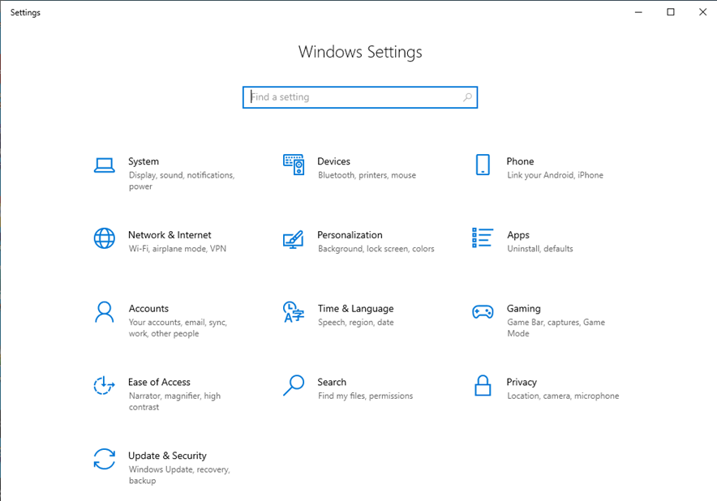Screen dimensions: 717x501
Task: Focus the Find a setting field
Action: pyautogui.click(x=360, y=97)
